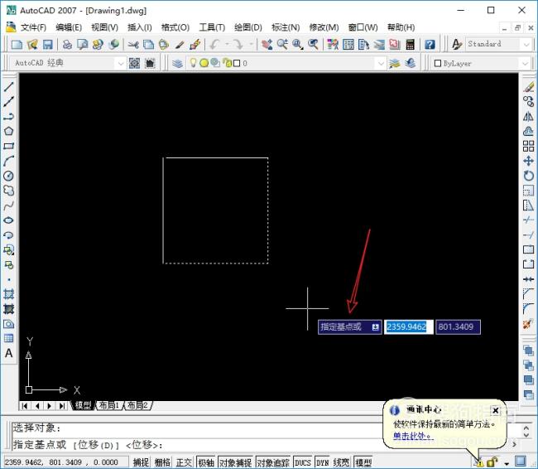The width and height of the screenshot is (538, 469).
Task: Select the Ellipse draw tool
Action: [x=8, y=220]
